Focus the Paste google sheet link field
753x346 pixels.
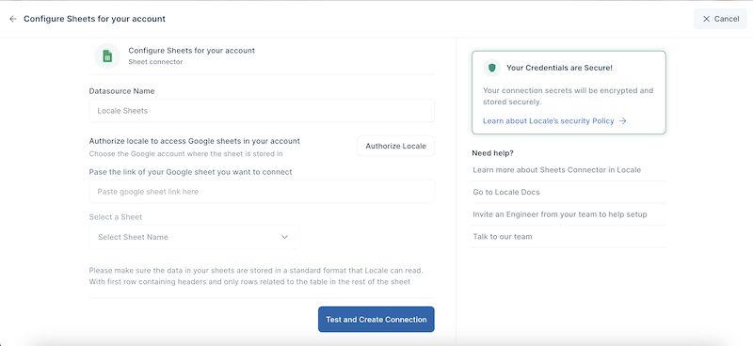pyautogui.click(x=262, y=192)
